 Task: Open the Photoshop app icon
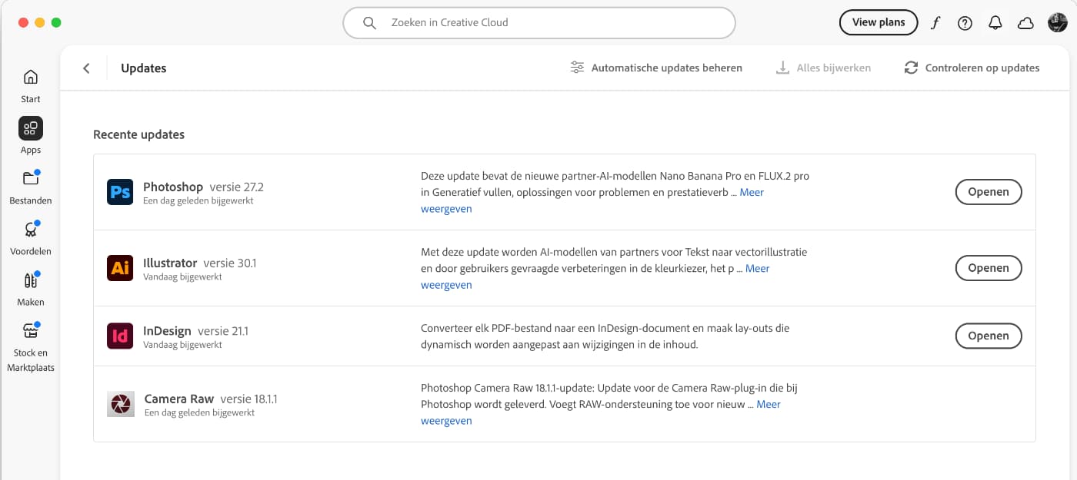click(x=119, y=192)
